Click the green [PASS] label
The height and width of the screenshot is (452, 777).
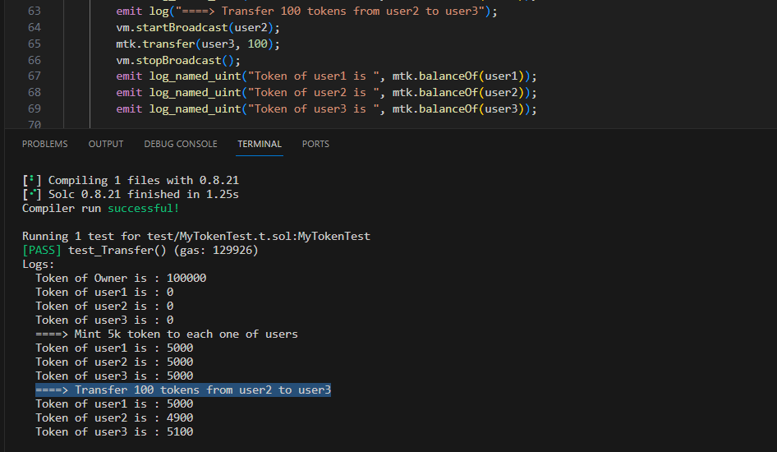[42, 250]
